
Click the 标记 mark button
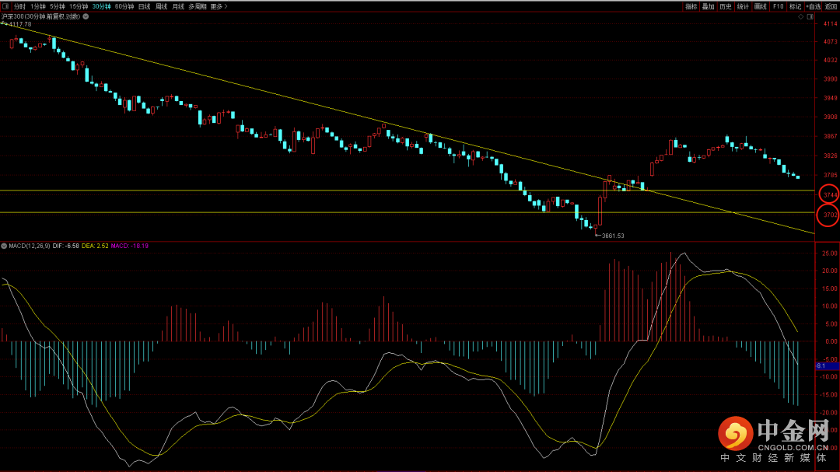795,6
